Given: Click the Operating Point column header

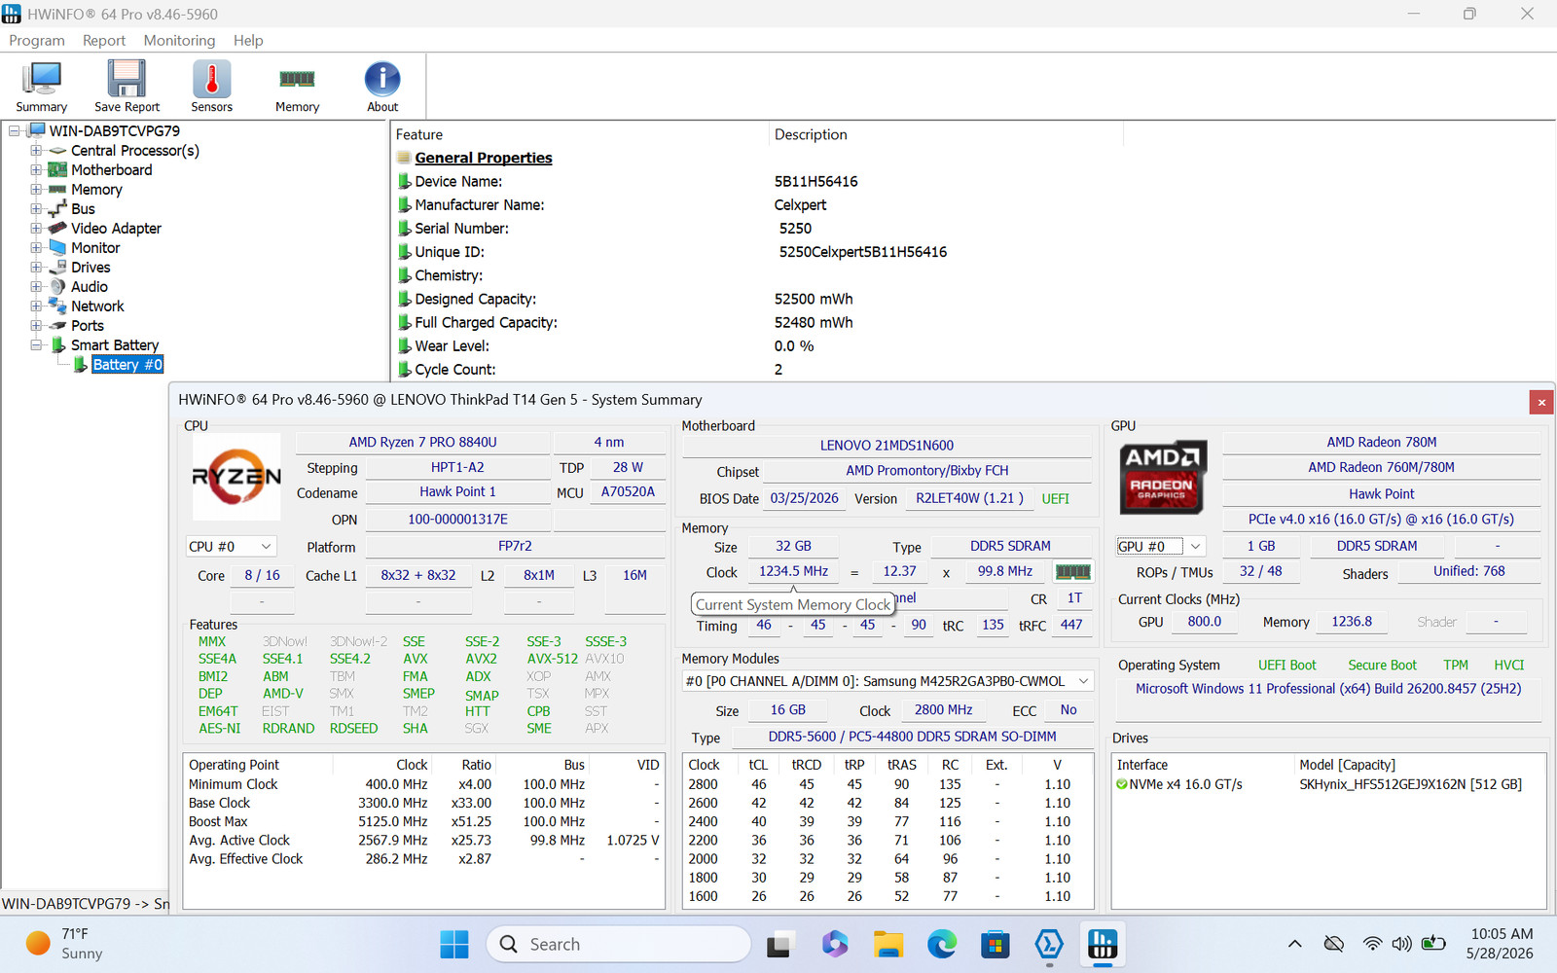Looking at the screenshot, I should click(259, 765).
